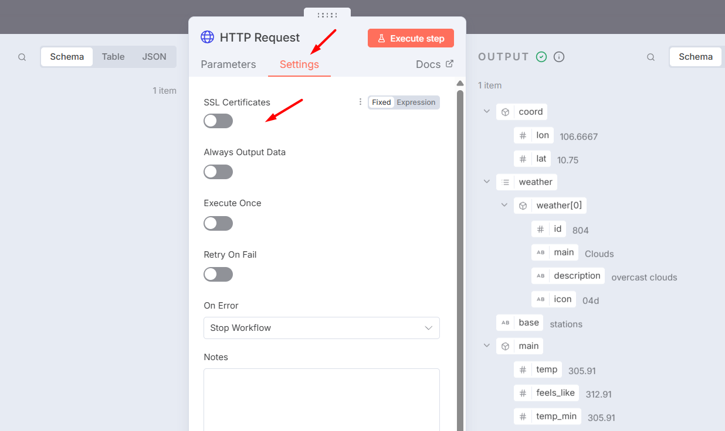The width and height of the screenshot is (725, 431).
Task: Click the hash icon beside lat
Action: point(523,159)
